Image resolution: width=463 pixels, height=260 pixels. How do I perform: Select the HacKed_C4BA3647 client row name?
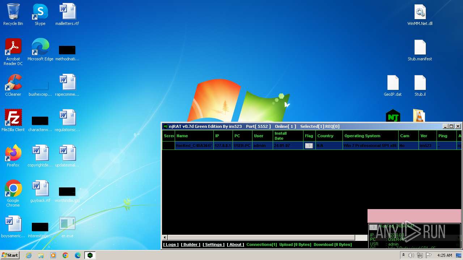194,146
